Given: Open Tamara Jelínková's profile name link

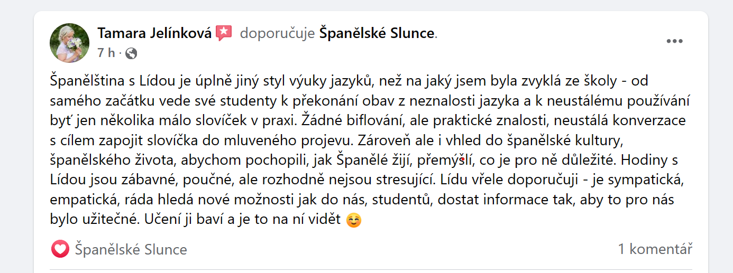Looking at the screenshot, I should tap(154, 33).
